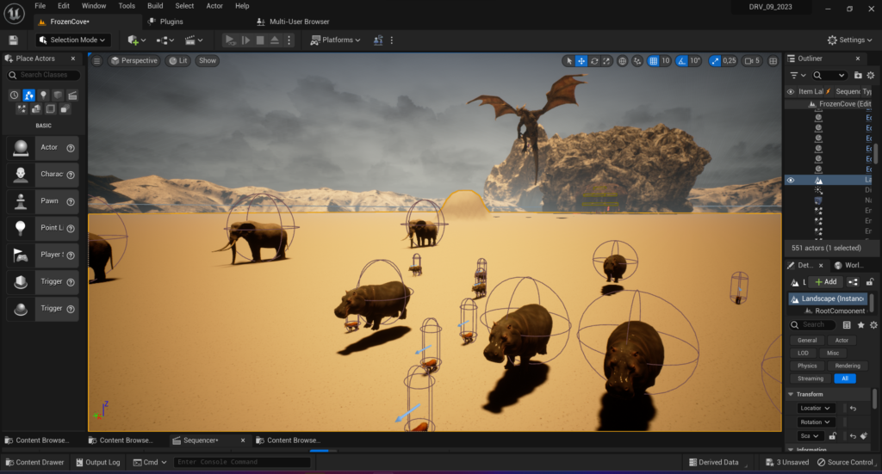Open the Build menu
Viewport: 882px width, 474px height.
click(x=155, y=6)
